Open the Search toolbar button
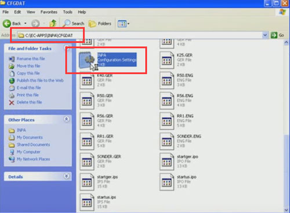Screen dimensions: 290x213 (74, 23)
